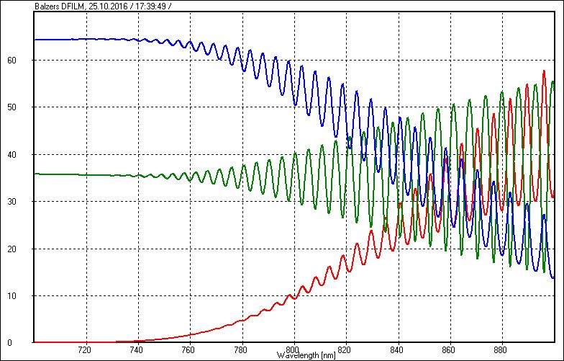Click the 60 y-axis tick label
The width and height of the screenshot is (564, 361).
pyautogui.click(x=22, y=61)
